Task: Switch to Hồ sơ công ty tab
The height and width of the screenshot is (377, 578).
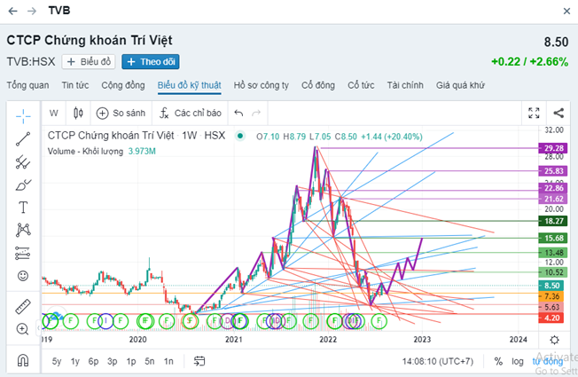Action: [261, 85]
